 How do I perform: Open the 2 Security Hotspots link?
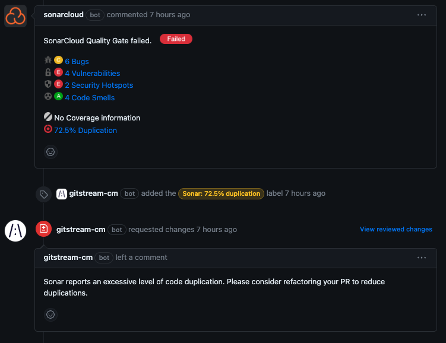(99, 85)
